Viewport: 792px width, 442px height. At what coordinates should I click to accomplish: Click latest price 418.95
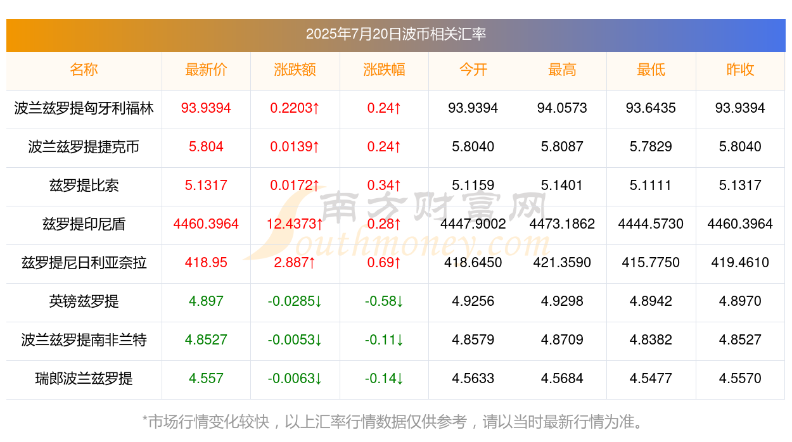pos(206,263)
